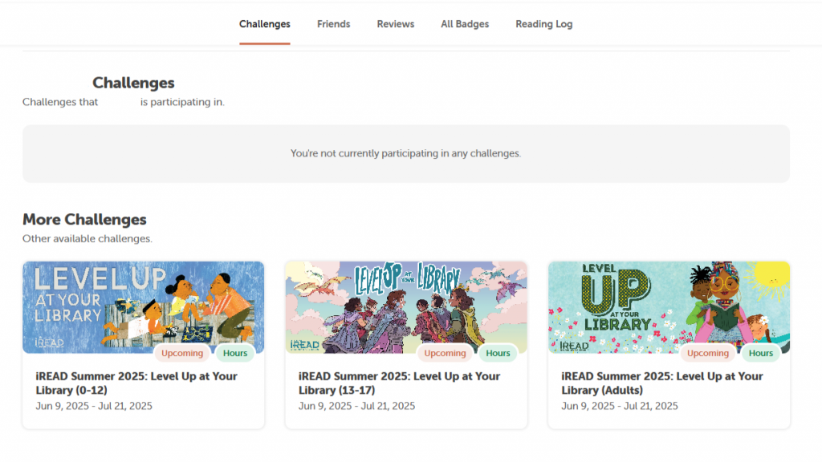822x462 pixels.
Task: Click the iREAD Summer 2025 (0-12) title
Action: coord(136,383)
